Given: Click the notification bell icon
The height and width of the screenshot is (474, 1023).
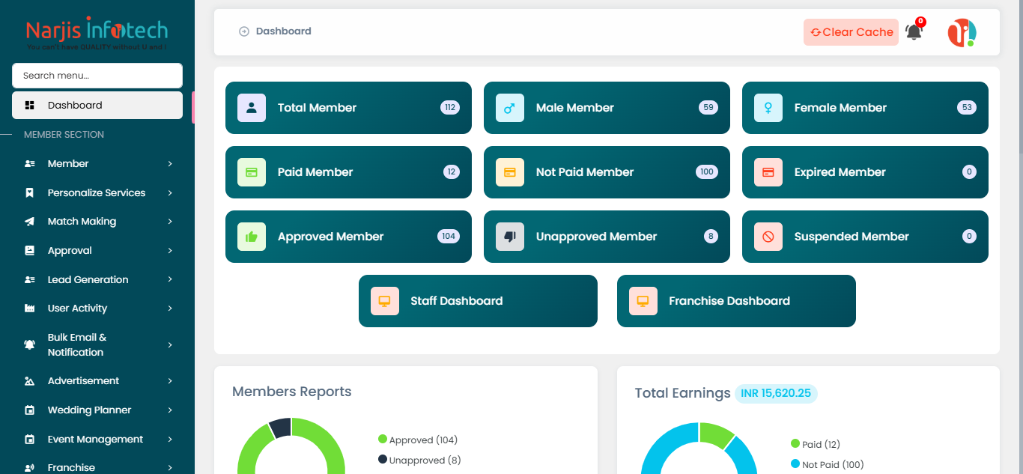Looking at the screenshot, I should click(914, 32).
